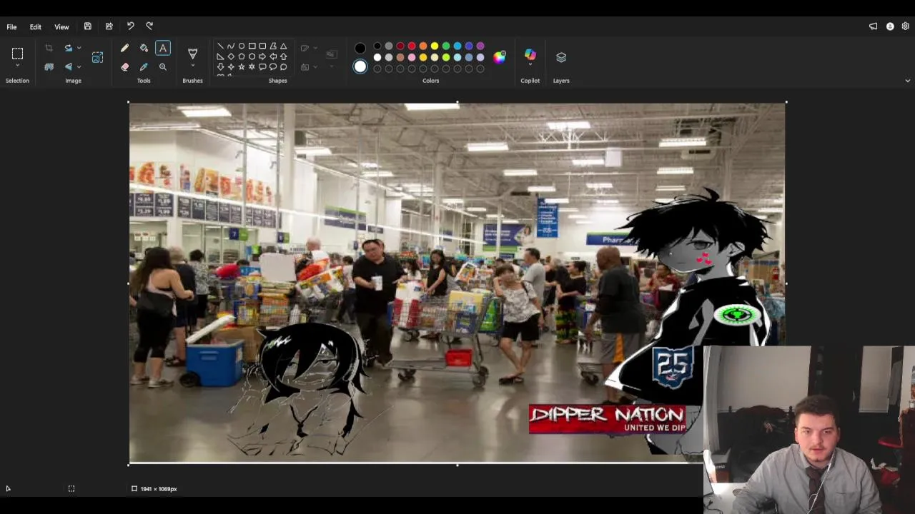Expand the Brushes dropdown
This screenshot has width=915, height=514.
click(192, 66)
